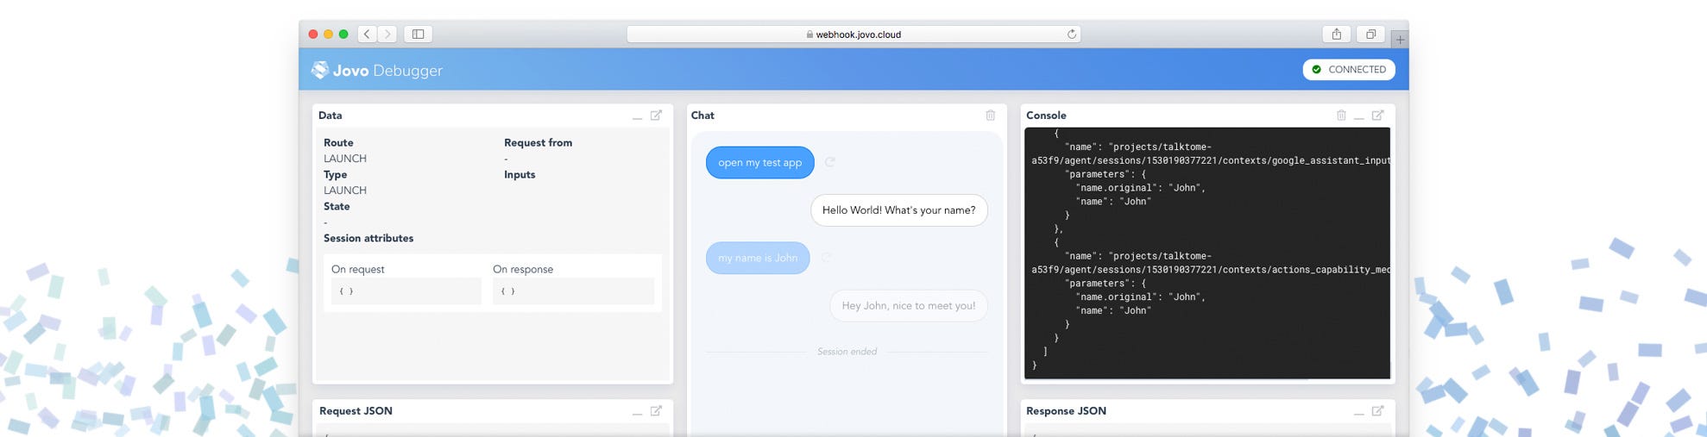1707x437 pixels.
Task: Expand the Response JSON panel
Action: click(x=1377, y=411)
